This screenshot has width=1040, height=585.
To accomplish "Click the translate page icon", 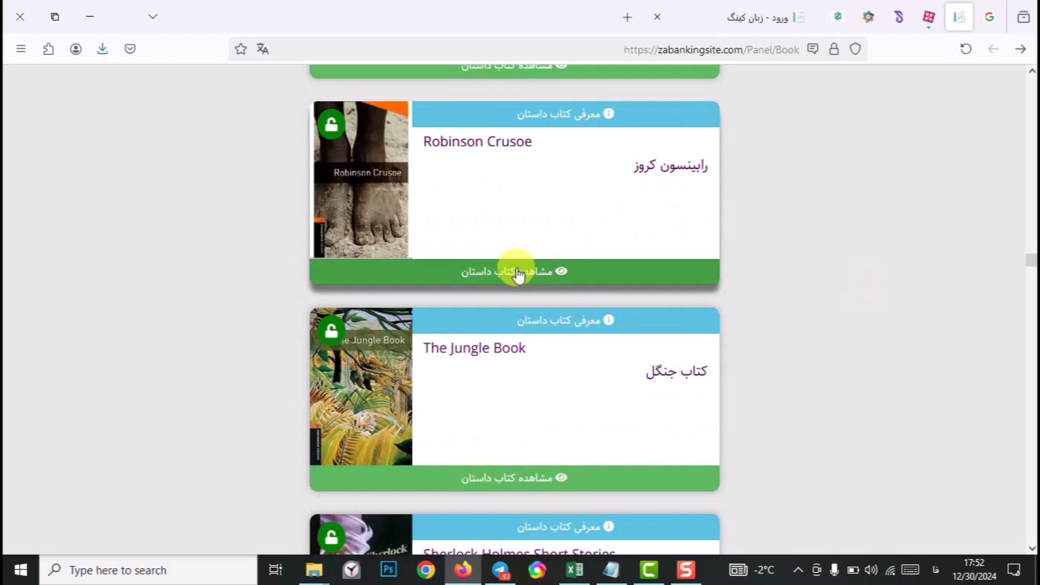I will click(x=263, y=49).
